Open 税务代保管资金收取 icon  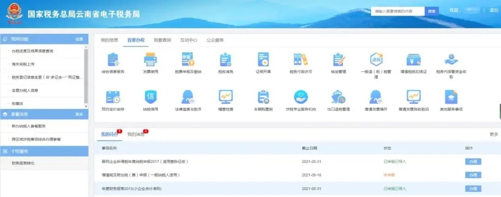pyautogui.click(x=451, y=60)
